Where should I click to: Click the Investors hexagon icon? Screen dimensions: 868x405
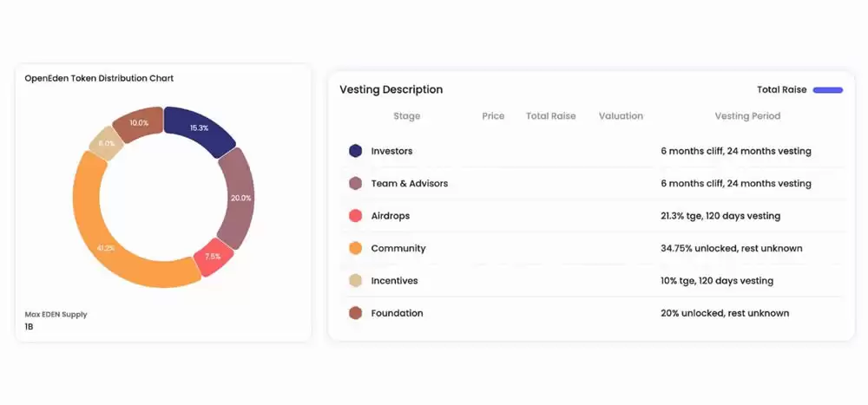coord(355,151)
